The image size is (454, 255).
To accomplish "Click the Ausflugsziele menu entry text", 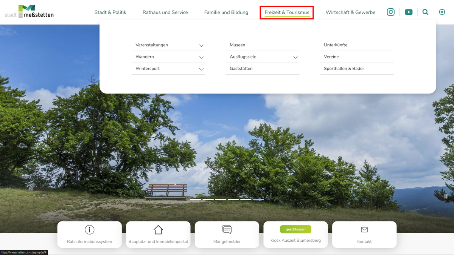I will tap(243, 57).
